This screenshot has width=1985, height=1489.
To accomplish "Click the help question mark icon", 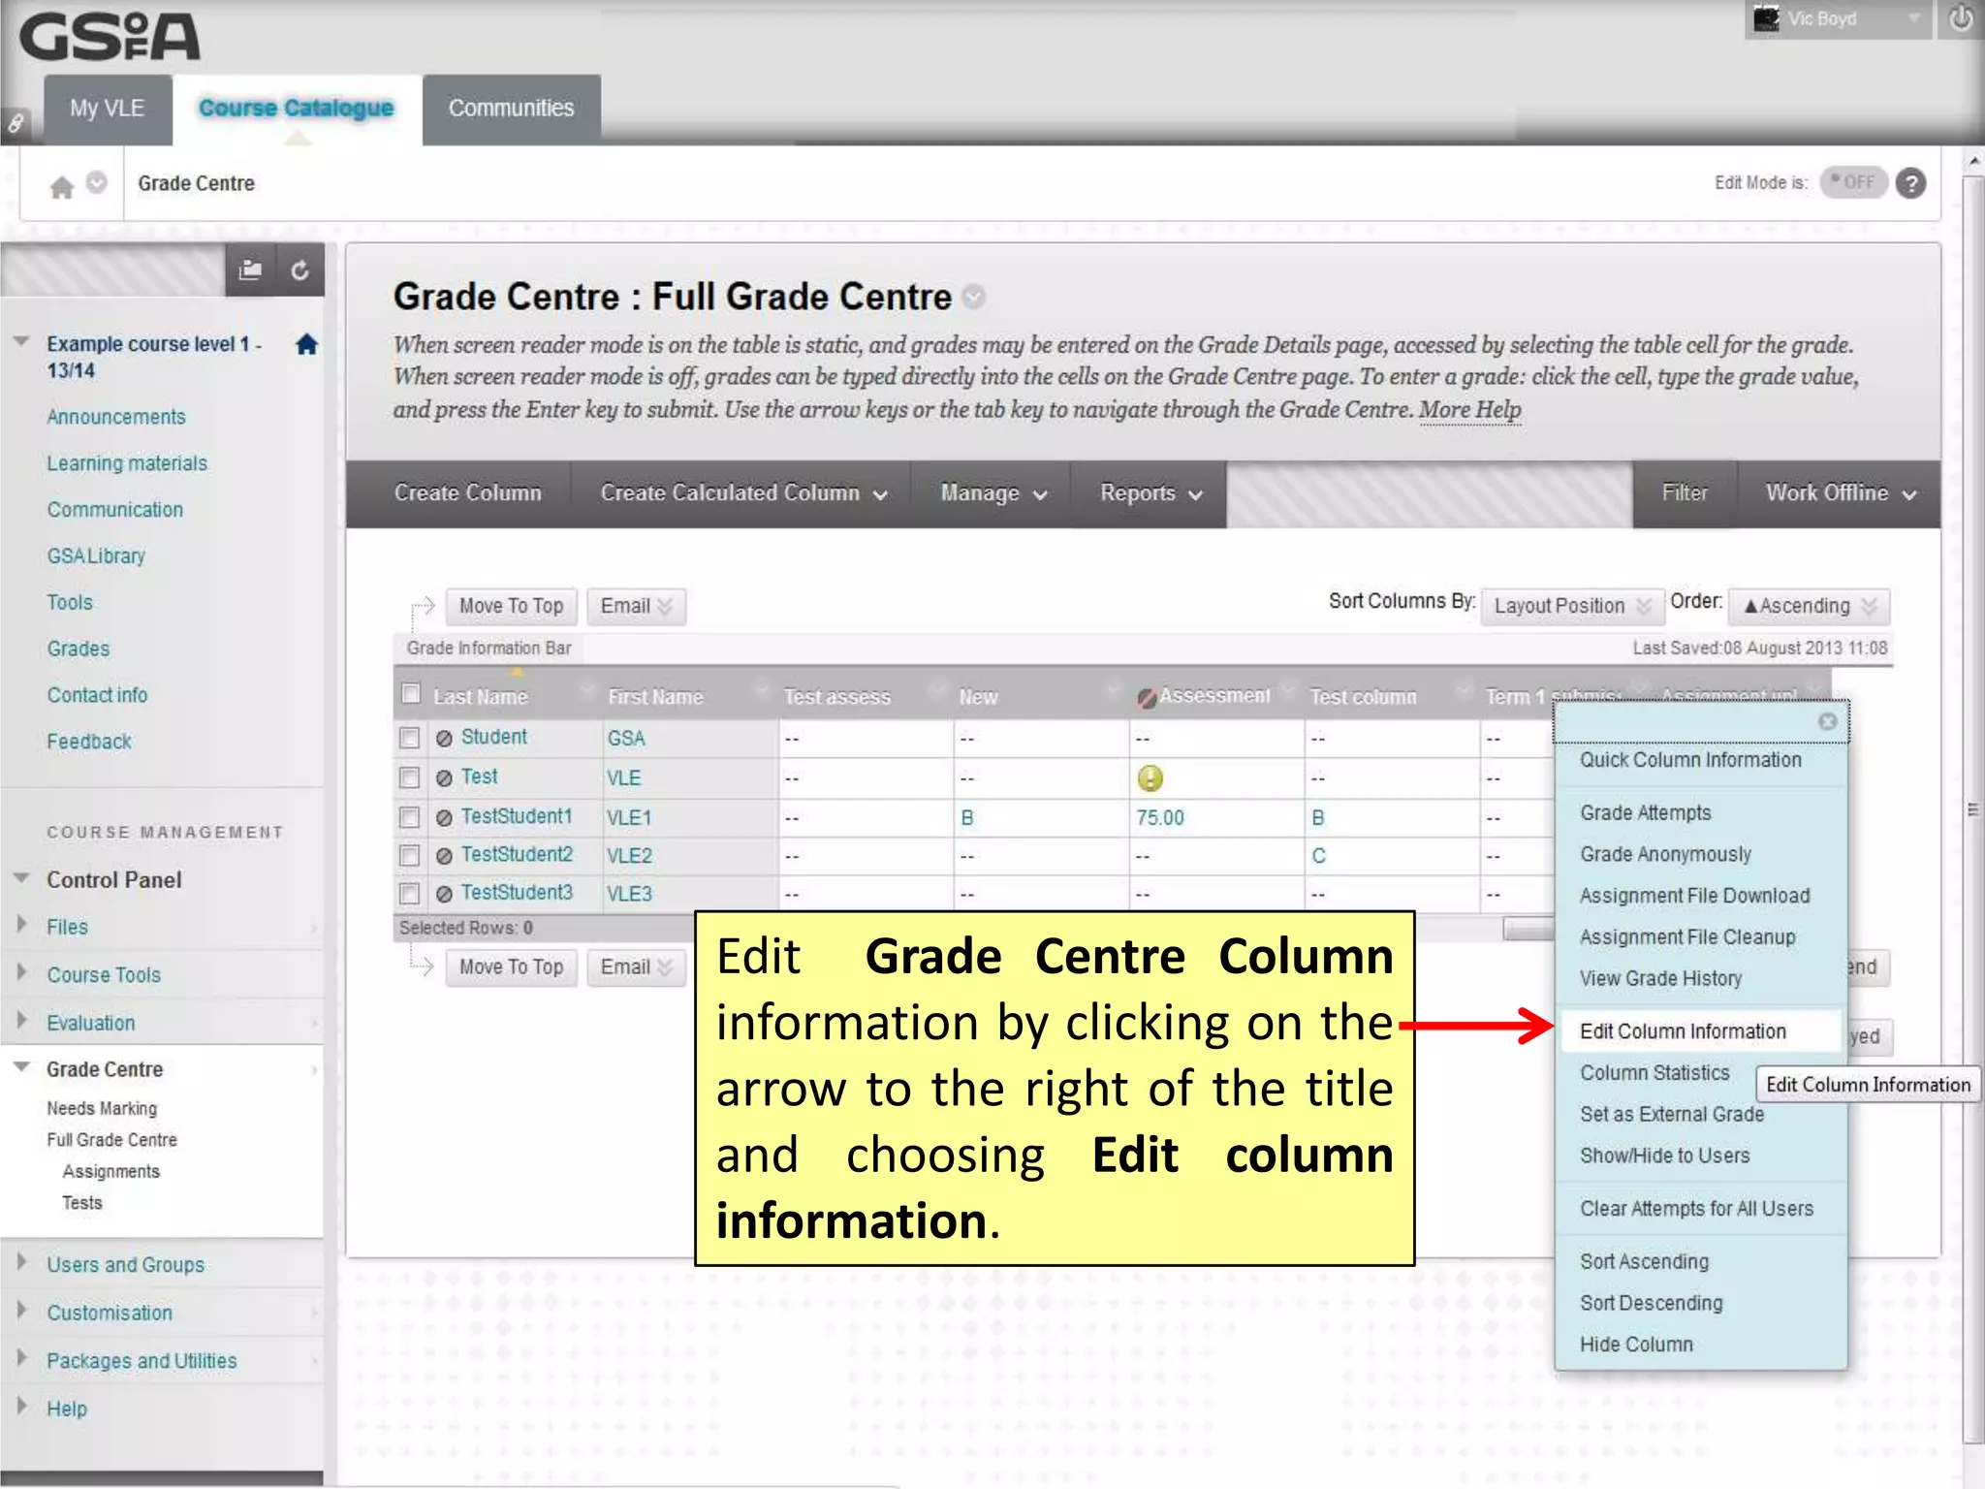I will click(1910, 183).
